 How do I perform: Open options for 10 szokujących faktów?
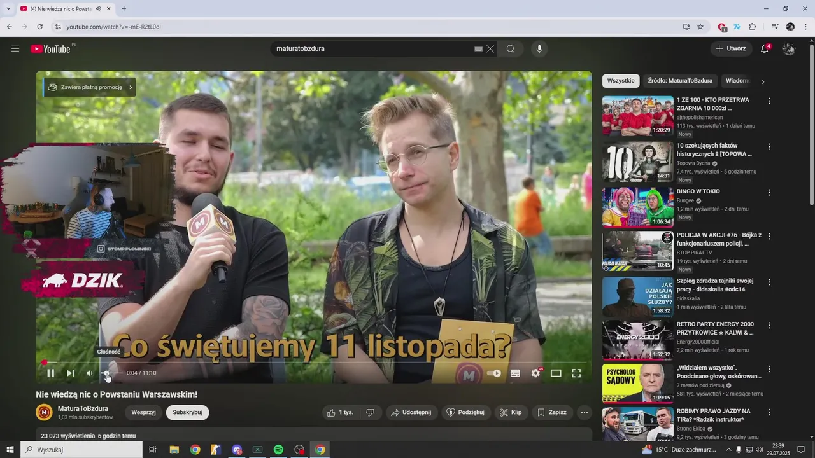click(769, 147)
